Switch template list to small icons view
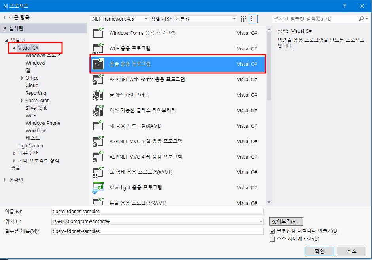Screen dimensions: 372x260 point(244,19)
